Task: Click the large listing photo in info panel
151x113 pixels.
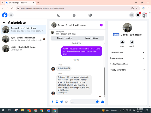Action: coord(127,27)
